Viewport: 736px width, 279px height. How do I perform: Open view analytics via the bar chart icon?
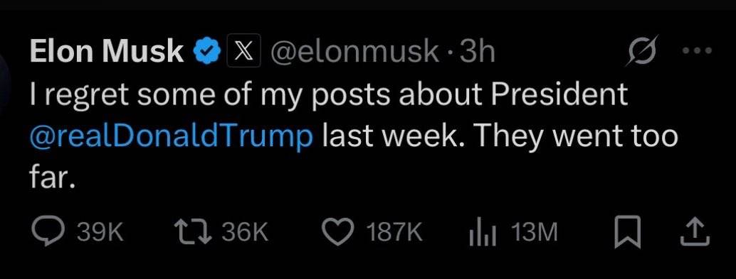click(x=483, y=234)
